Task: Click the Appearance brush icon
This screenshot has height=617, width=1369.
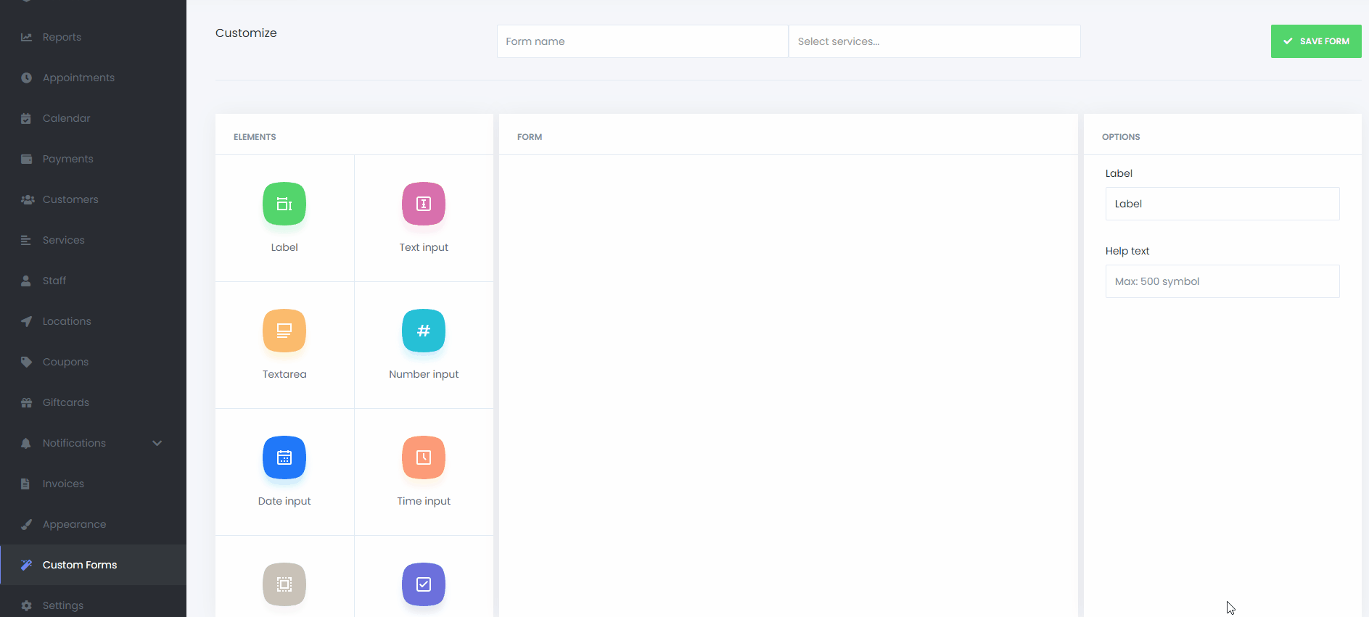Action: 26,524
